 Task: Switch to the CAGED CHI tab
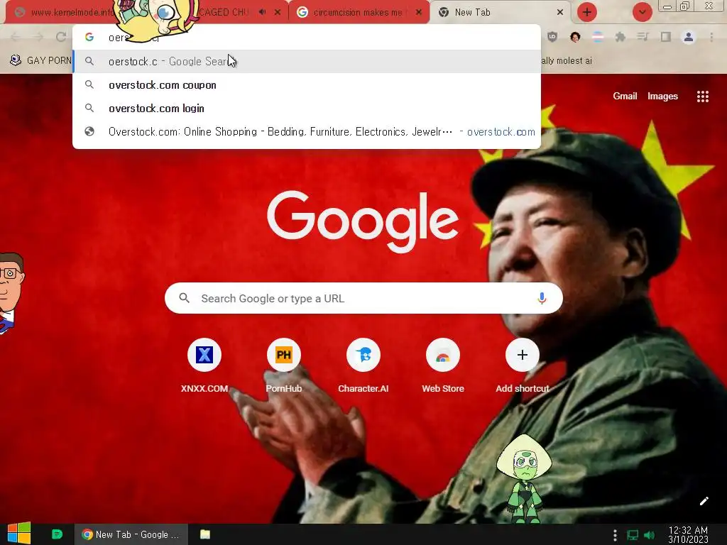[x=224, y=13]
